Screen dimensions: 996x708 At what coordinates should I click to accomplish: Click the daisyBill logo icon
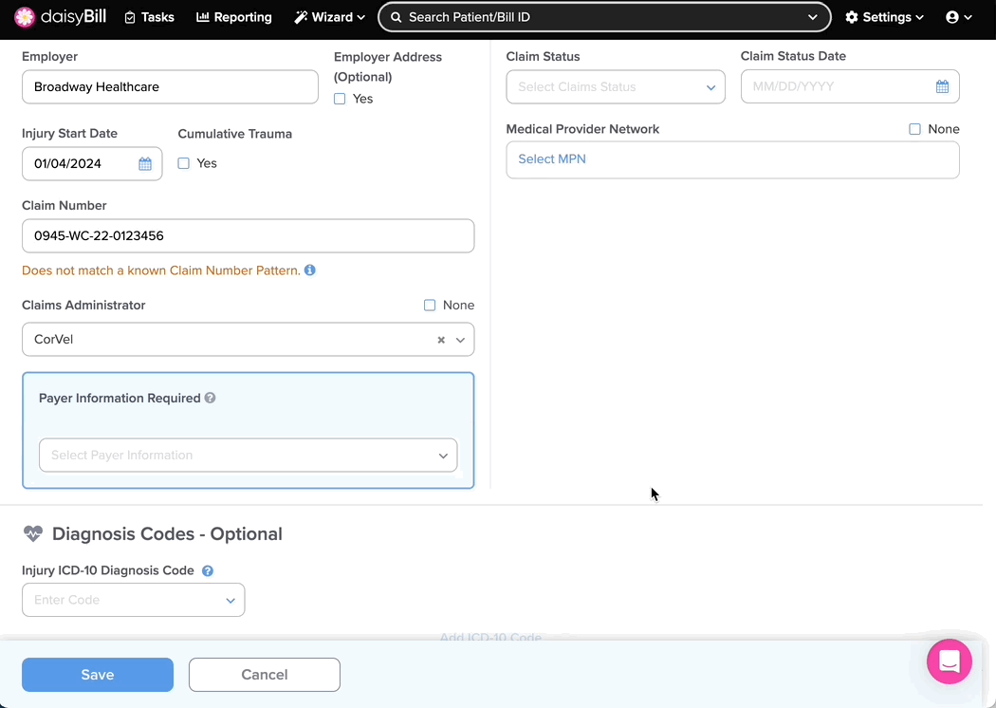coord(25,17)
